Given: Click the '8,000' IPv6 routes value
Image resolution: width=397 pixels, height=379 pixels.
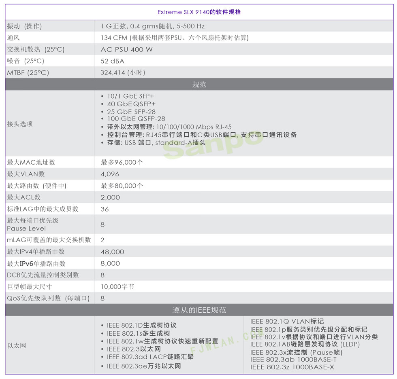Looking at the screenshot, I should (x=110, y=263).
